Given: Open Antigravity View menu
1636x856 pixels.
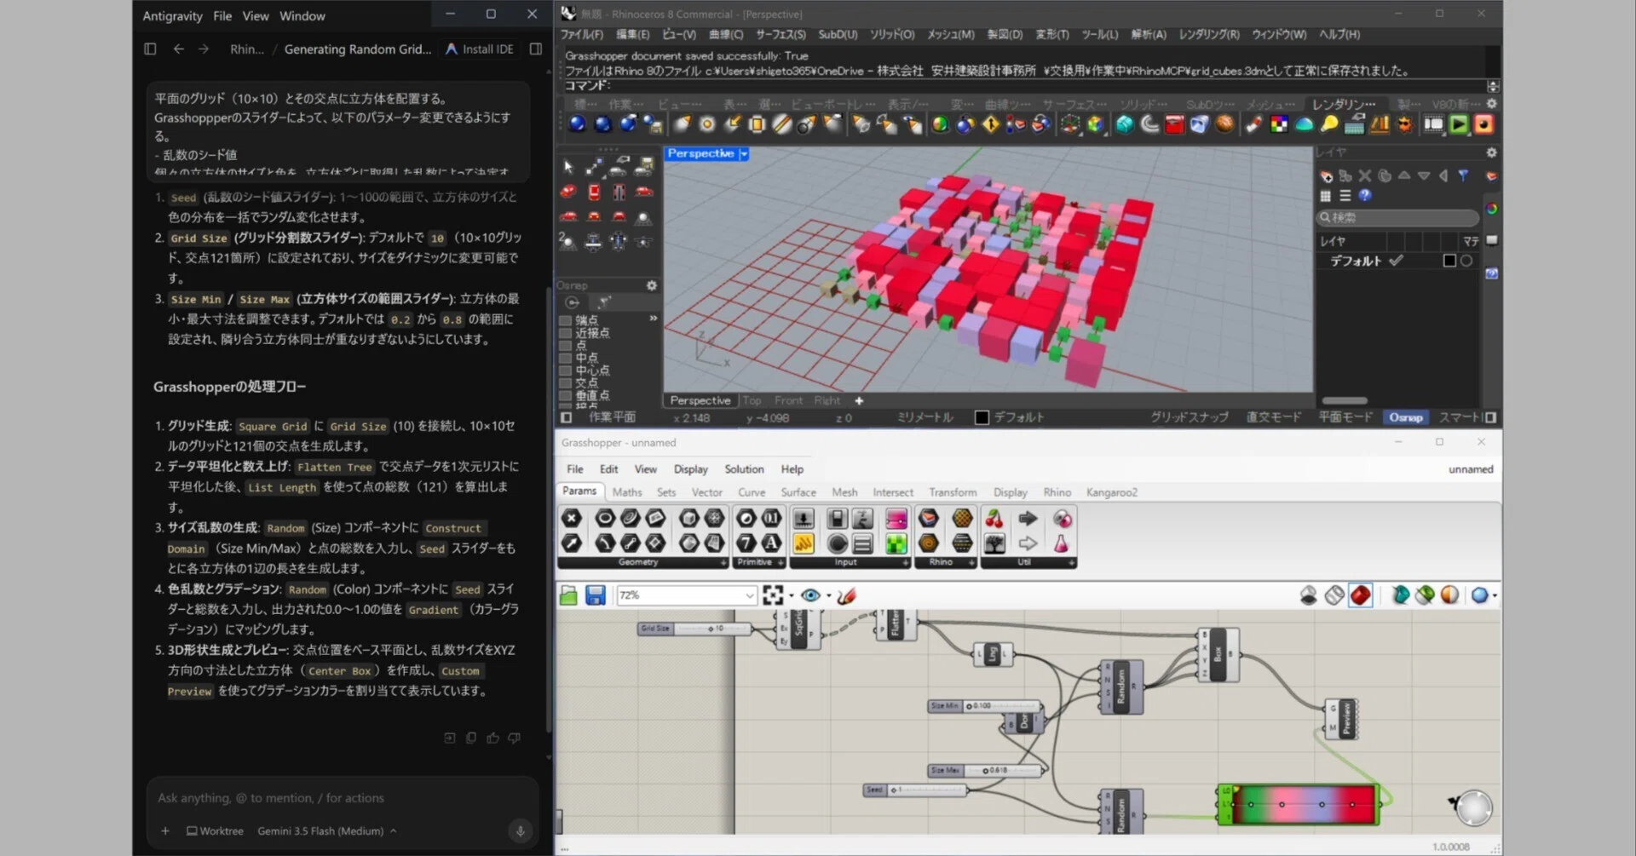Looking at the screenshot, I should click(256, 16).
